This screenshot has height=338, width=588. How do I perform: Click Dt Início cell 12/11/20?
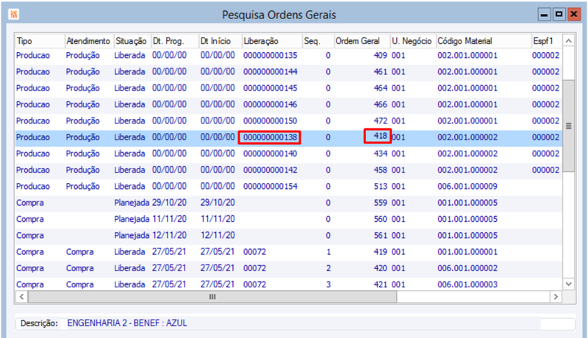pyautogui.click(x=218, y=236)
